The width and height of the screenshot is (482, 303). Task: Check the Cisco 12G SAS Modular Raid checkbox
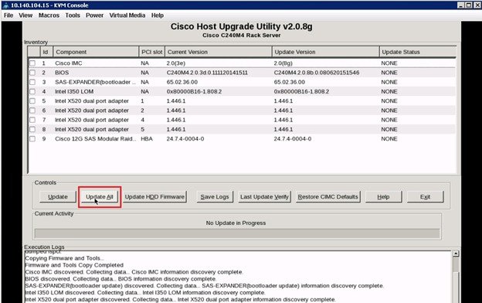tap(32, 138)
